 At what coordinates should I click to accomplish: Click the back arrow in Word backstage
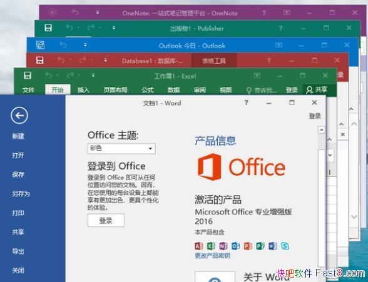coord(19,115)
